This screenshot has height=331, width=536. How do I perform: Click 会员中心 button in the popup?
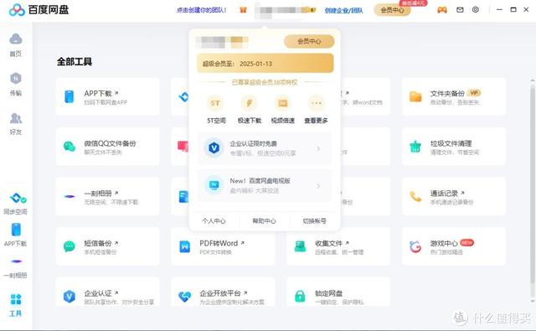point(309,41)
